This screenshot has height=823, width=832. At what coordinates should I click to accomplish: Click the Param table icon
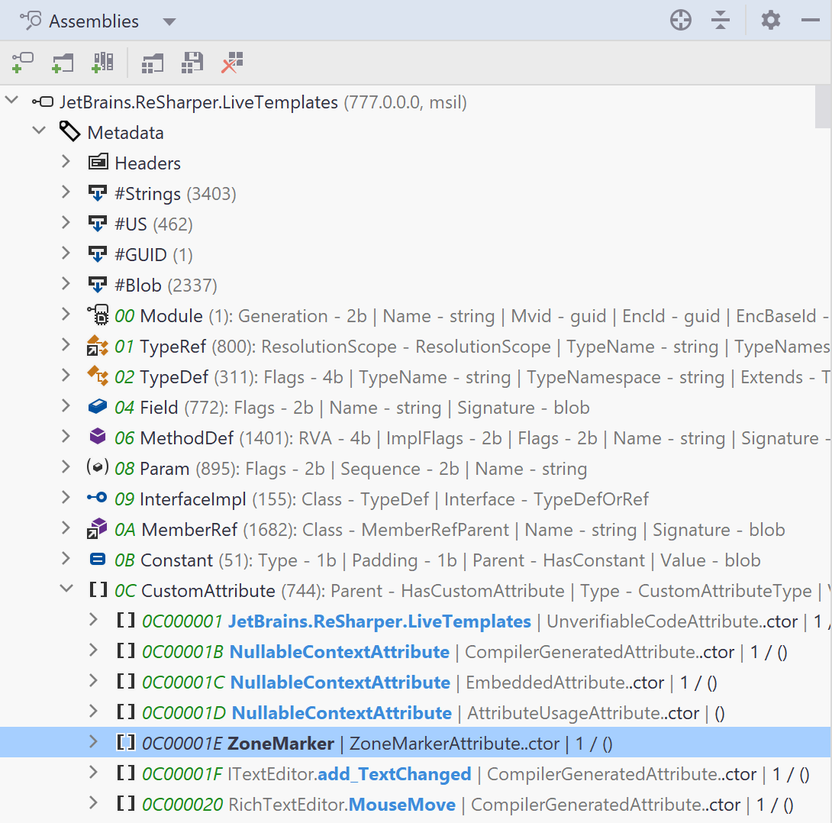(x=98, y=467)
